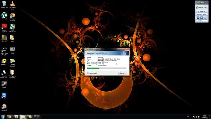Click the network tray icon
Screen dimensions: 211x119
(196, 117)
